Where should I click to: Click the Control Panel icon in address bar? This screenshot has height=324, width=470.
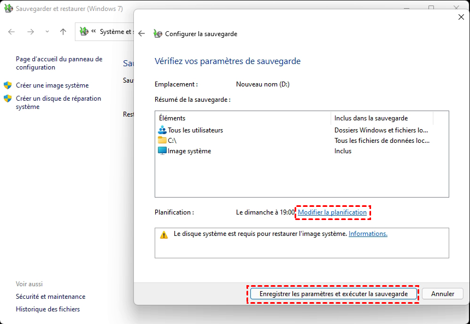pos(84,31)
